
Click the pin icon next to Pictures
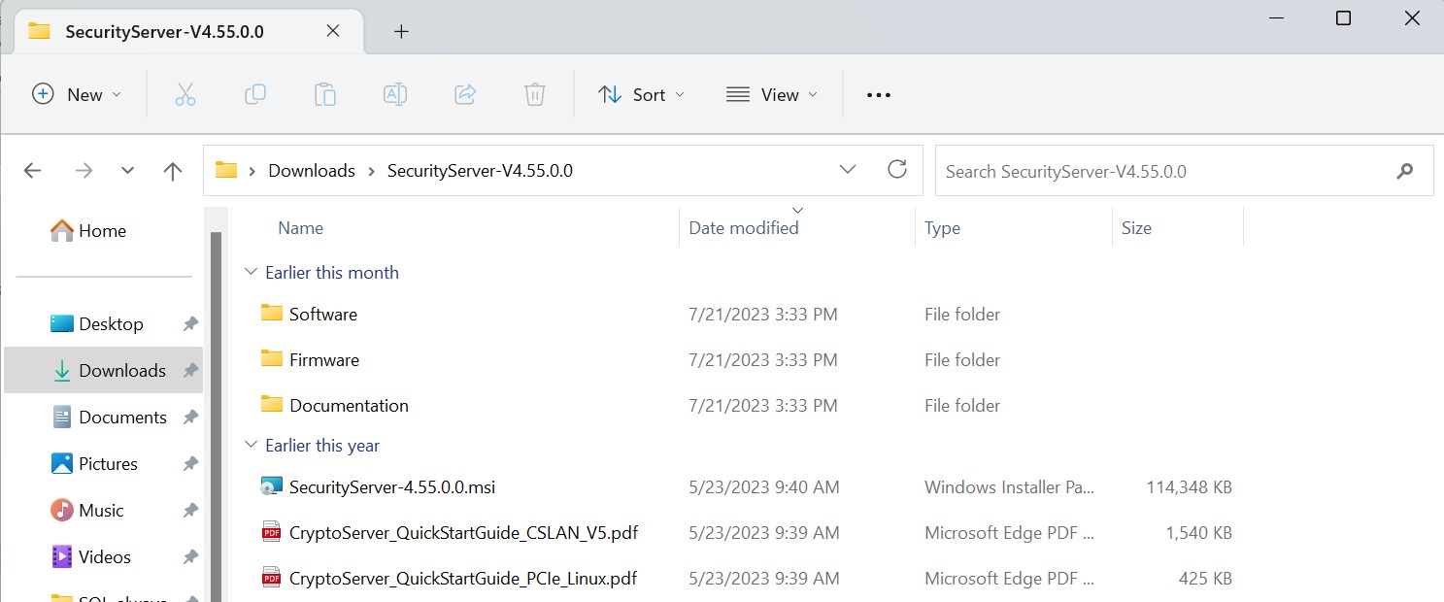(x=191, y=464)
